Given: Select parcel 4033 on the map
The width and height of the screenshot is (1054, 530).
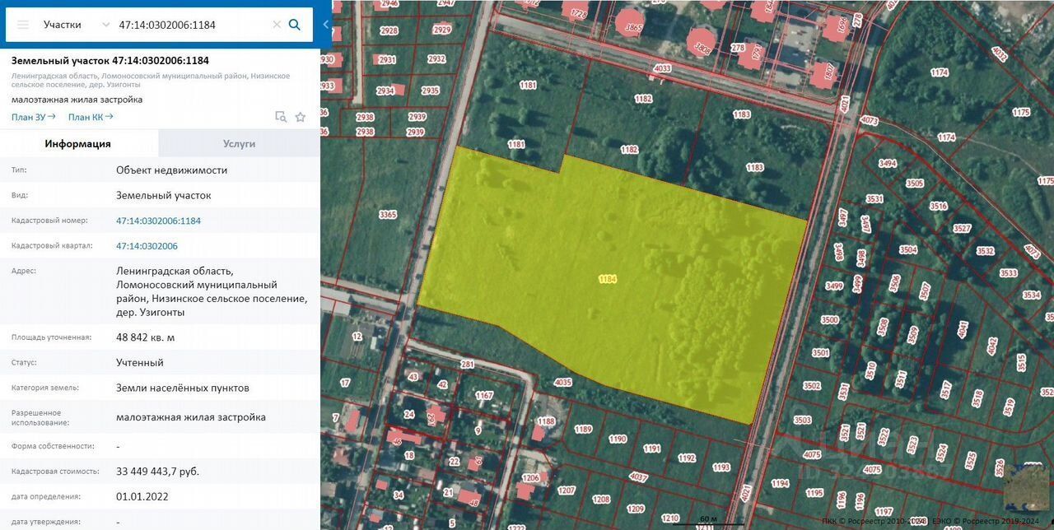Looking at the screenshot, I should (x=661, y=68).
